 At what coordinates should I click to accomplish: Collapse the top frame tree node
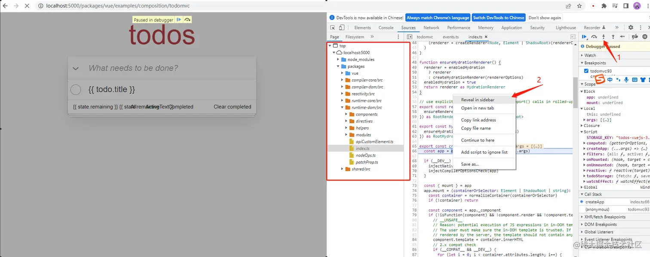[330, 46]
